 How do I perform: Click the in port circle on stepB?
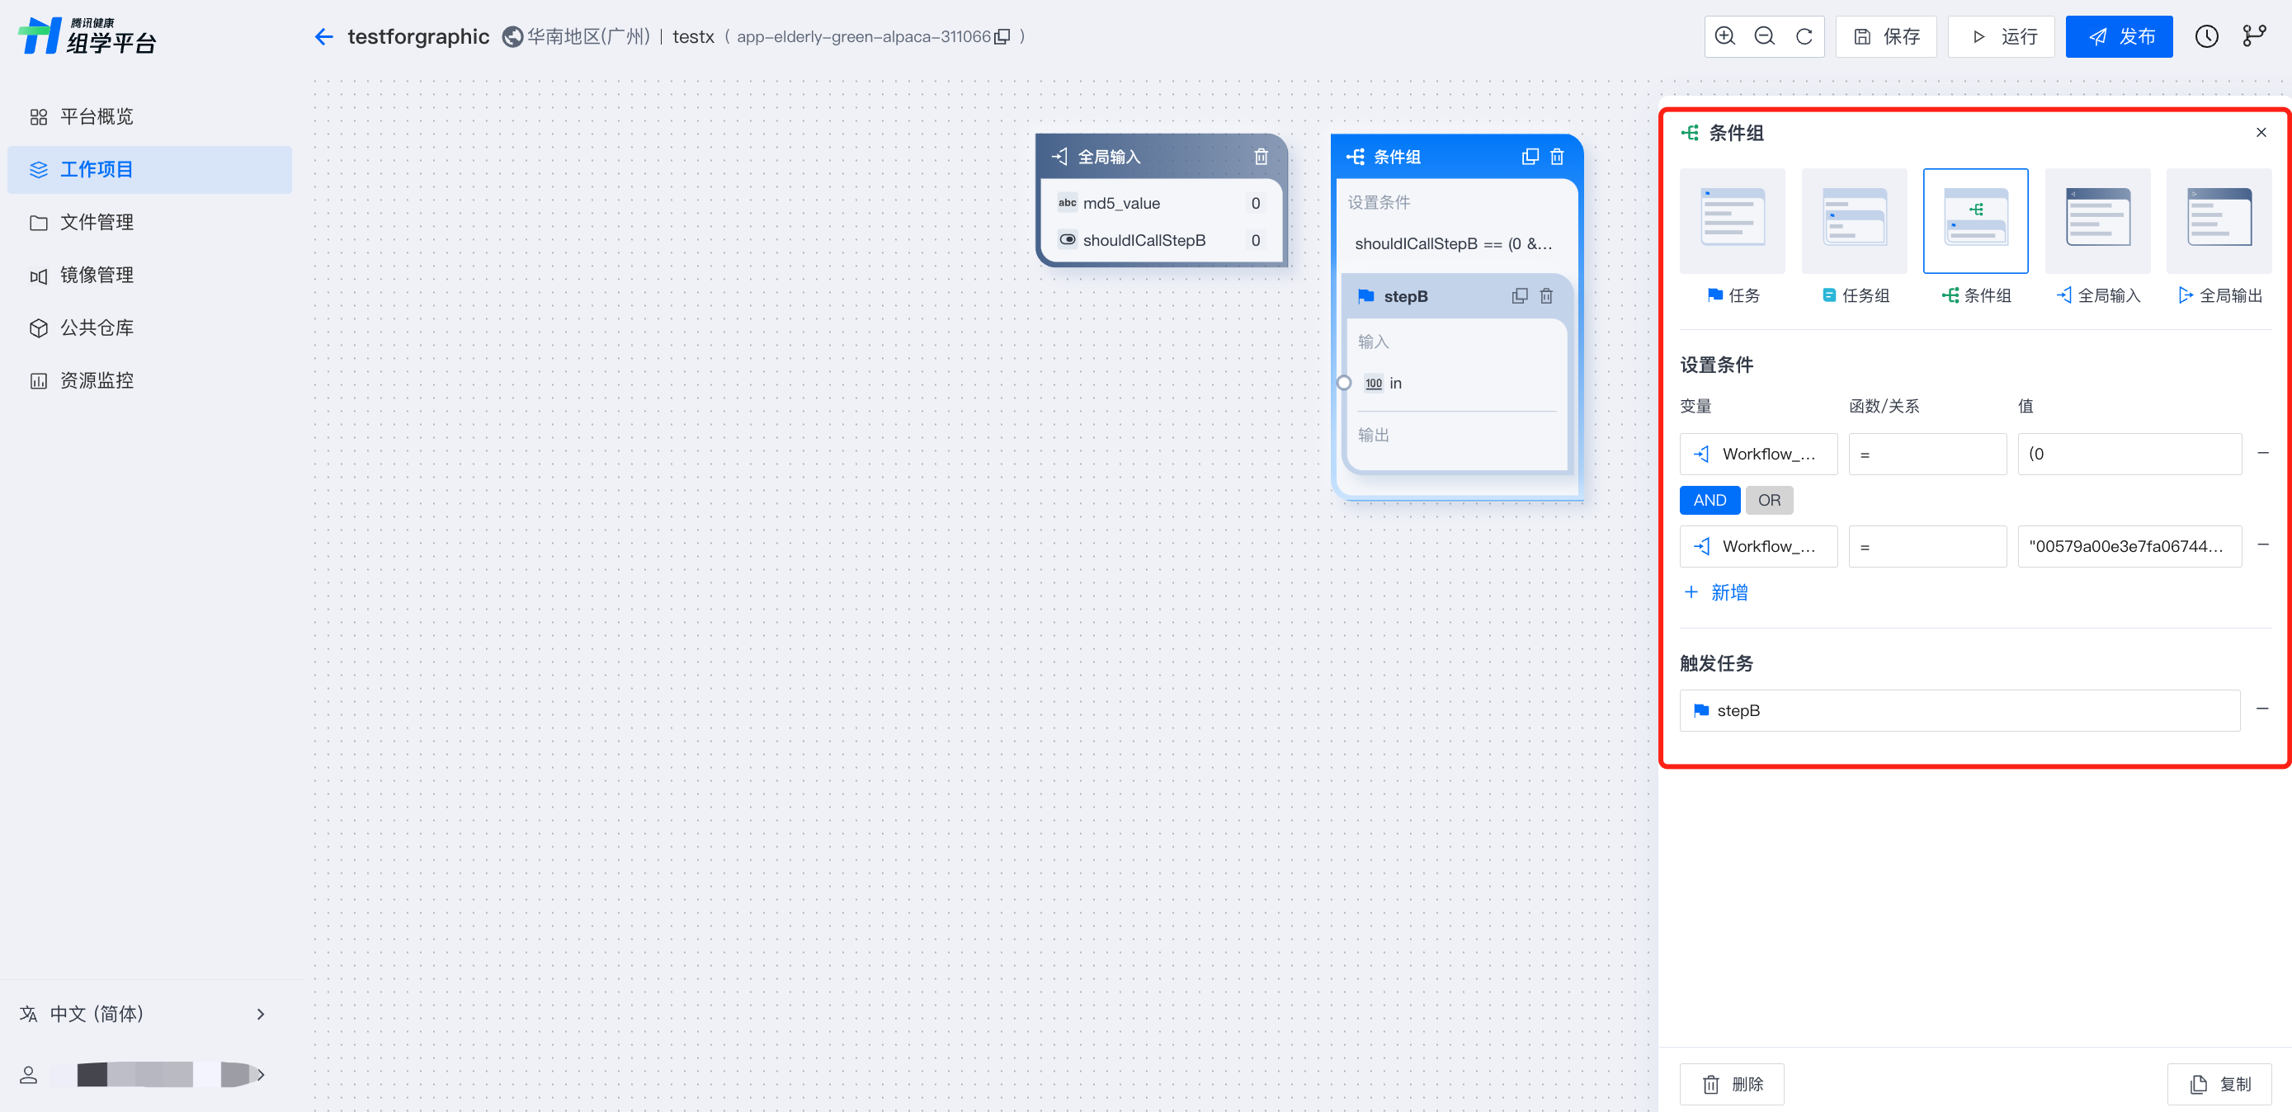click(1343, 384)
